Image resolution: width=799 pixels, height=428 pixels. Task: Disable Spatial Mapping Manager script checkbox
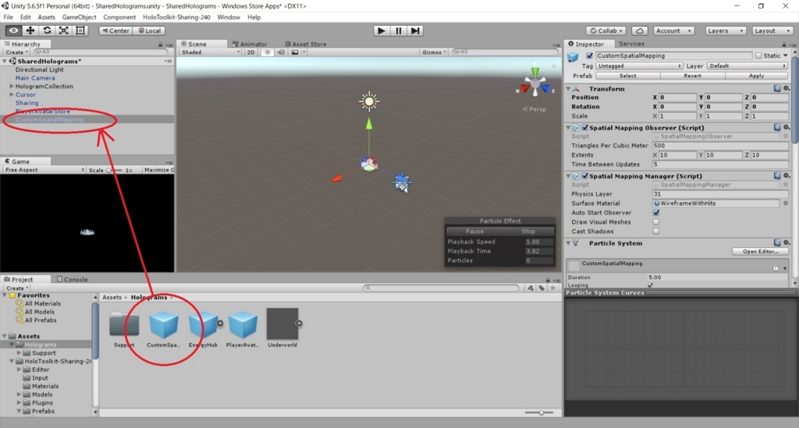pos(585,176)
